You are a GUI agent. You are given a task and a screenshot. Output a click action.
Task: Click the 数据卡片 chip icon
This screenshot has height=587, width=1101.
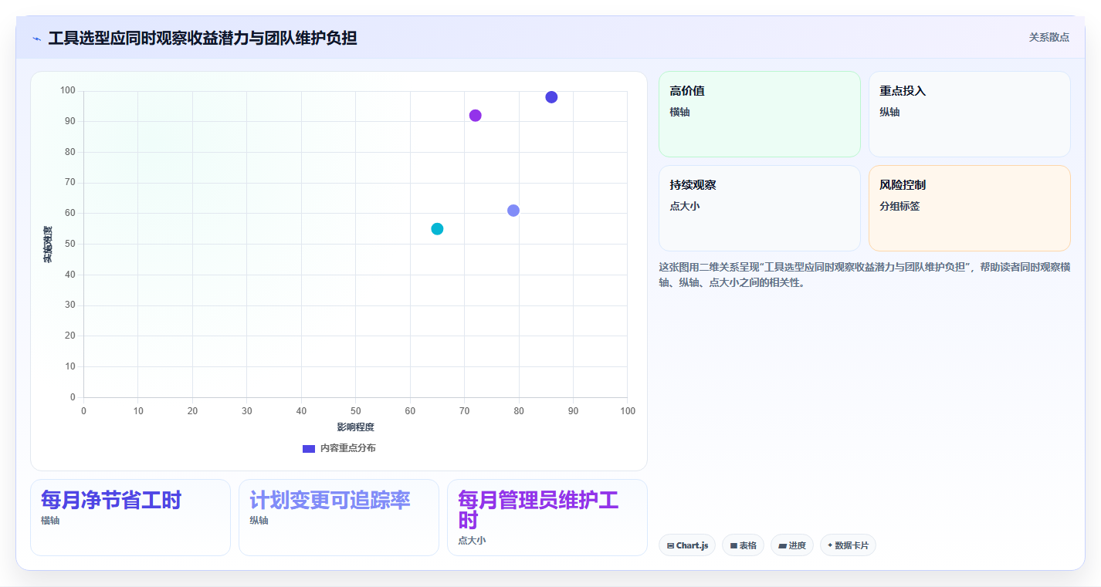pos(830,545)
